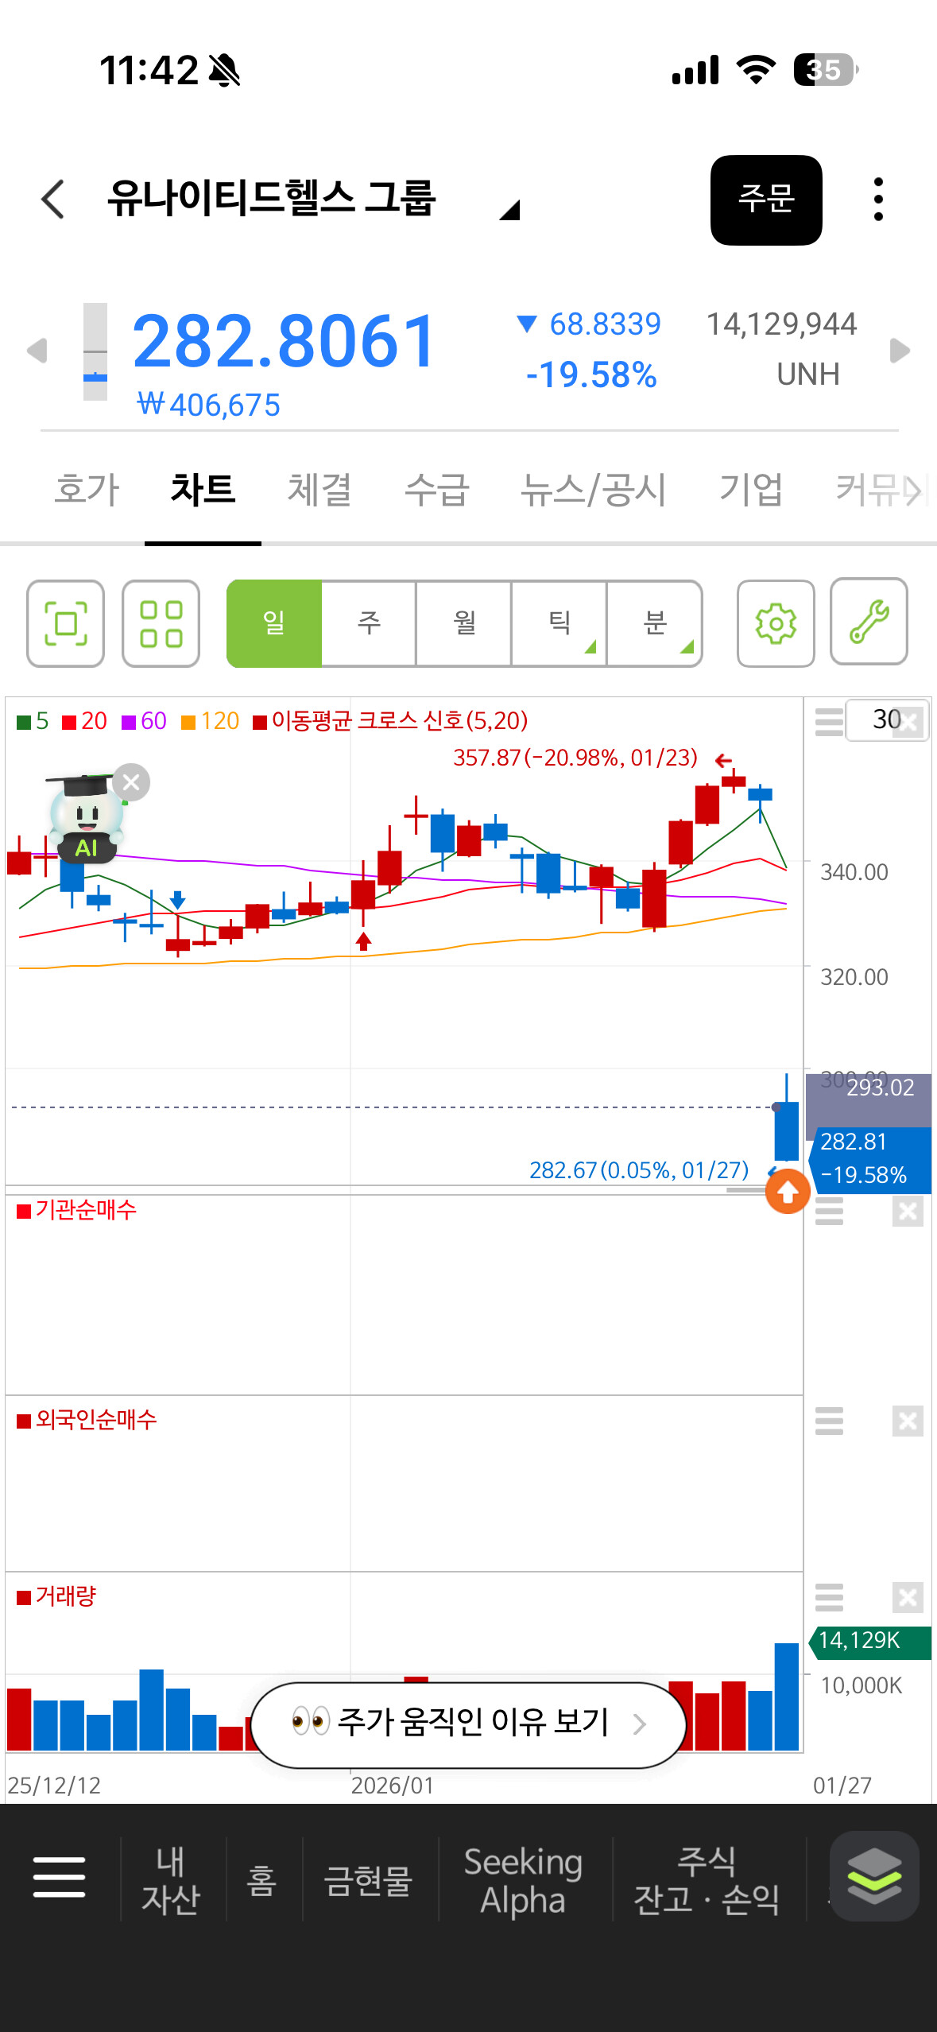Tap the 357.87 high price annotation
This screenshot has height=2032, width=937.
click(575, 758)
